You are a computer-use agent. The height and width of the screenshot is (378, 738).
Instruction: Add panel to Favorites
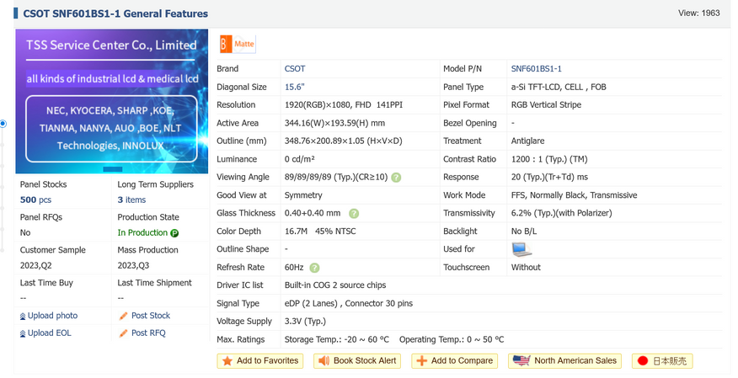[259, 361]
